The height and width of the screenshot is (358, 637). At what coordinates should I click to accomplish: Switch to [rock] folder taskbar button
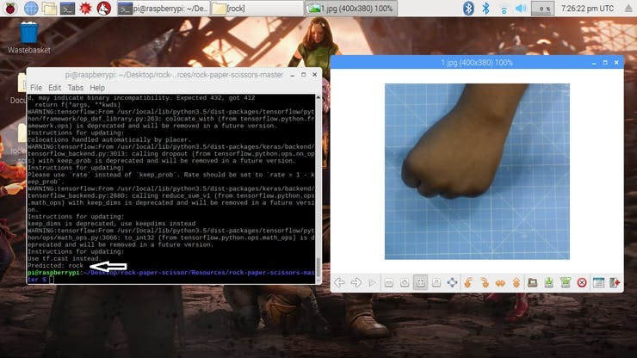[x=257, y=8]
